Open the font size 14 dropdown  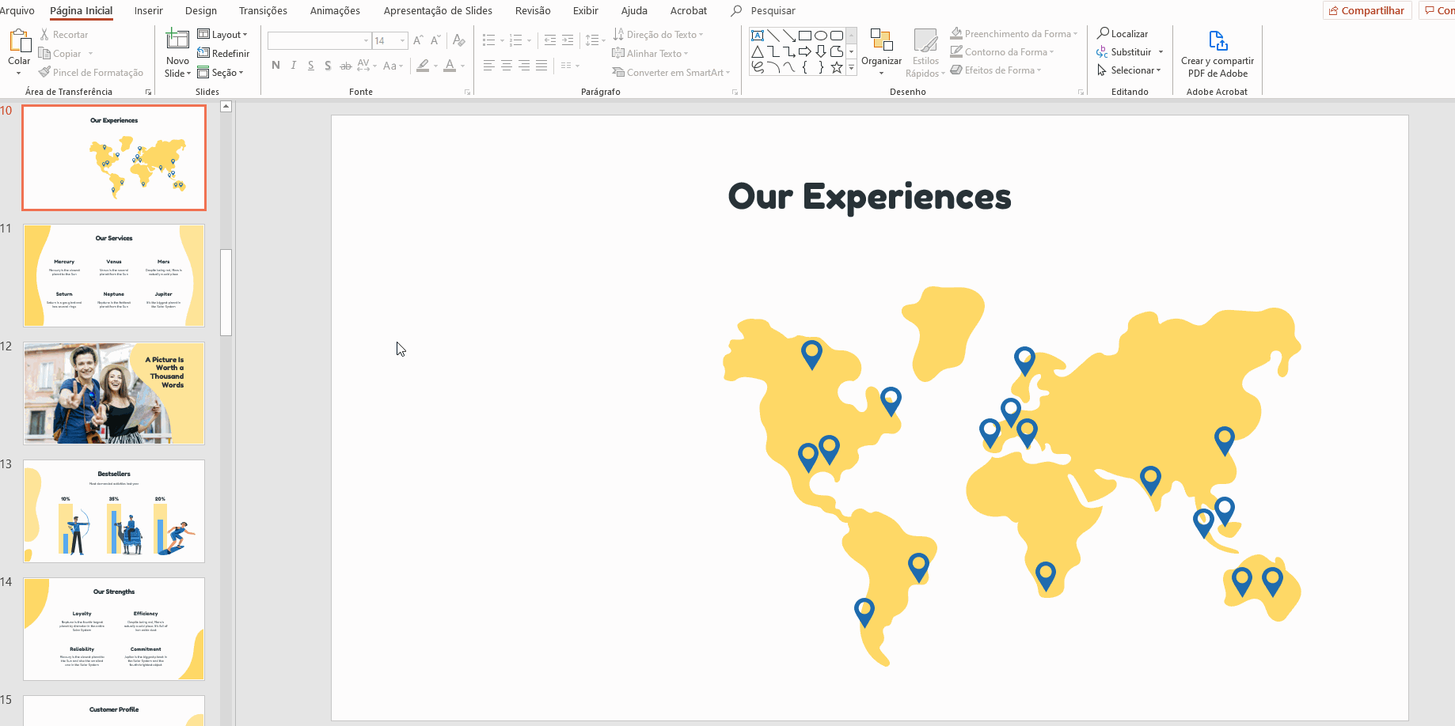pos(402,40)
